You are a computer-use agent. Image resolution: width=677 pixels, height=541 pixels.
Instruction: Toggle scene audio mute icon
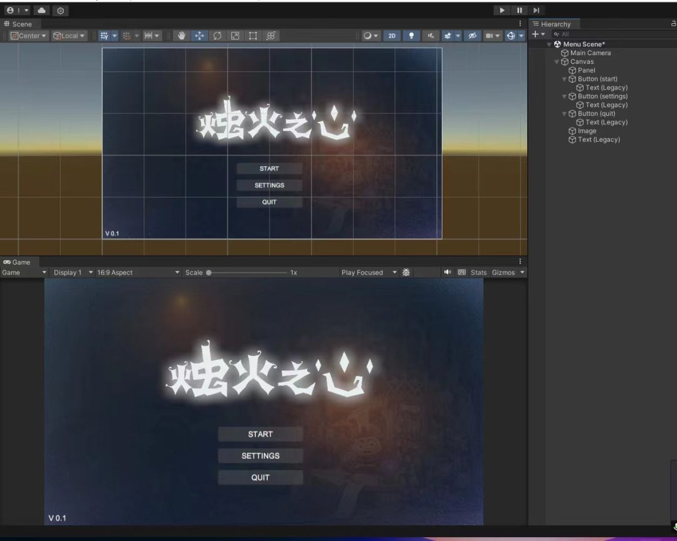(431, 36)
